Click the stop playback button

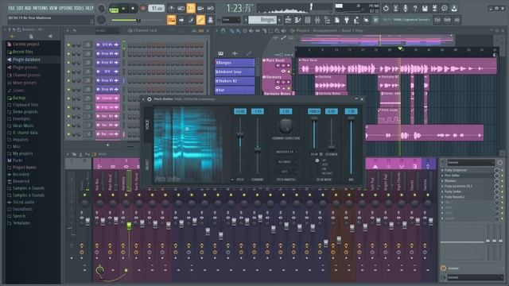pos(133,9)
